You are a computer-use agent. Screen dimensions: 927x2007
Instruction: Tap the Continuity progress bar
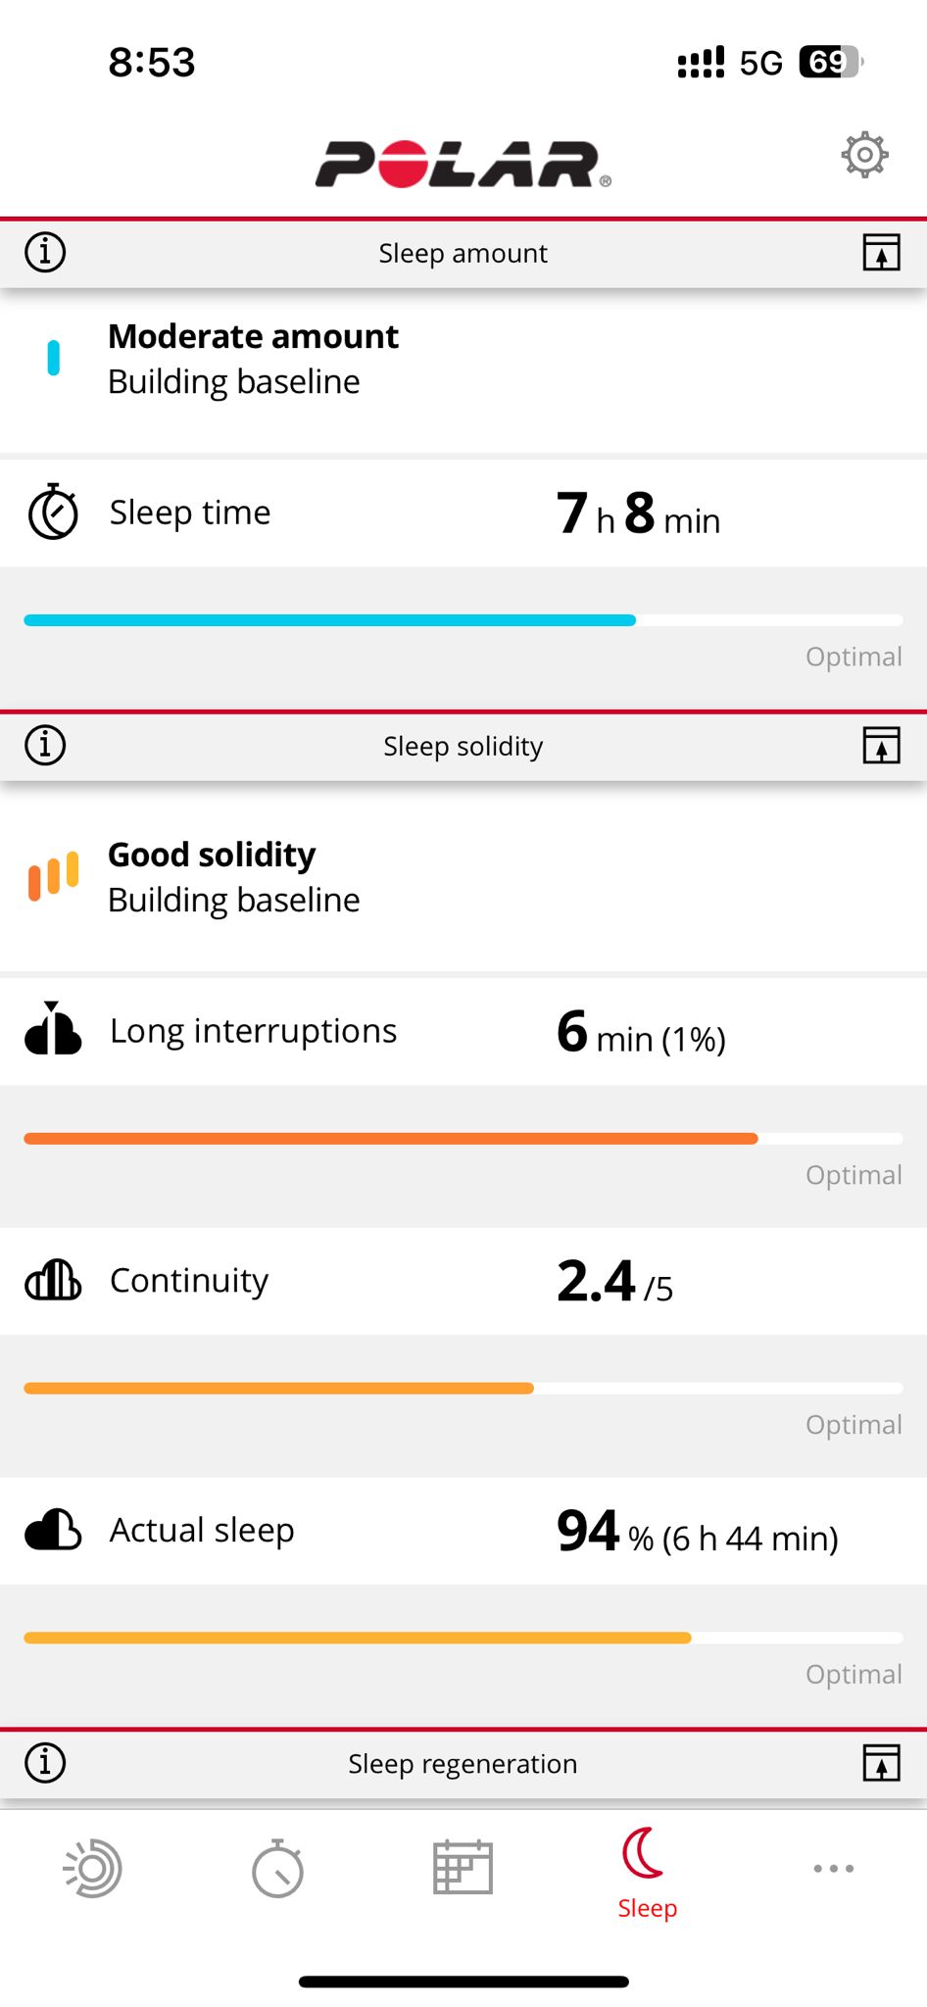tap(278, 1389)
